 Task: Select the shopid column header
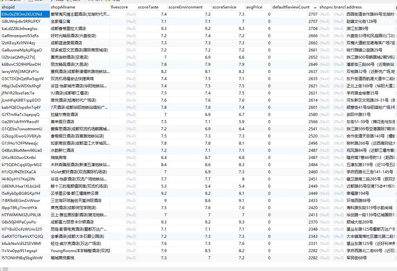[25, 7]
